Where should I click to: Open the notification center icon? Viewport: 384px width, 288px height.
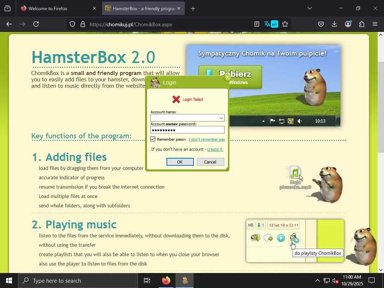[372, 280]
